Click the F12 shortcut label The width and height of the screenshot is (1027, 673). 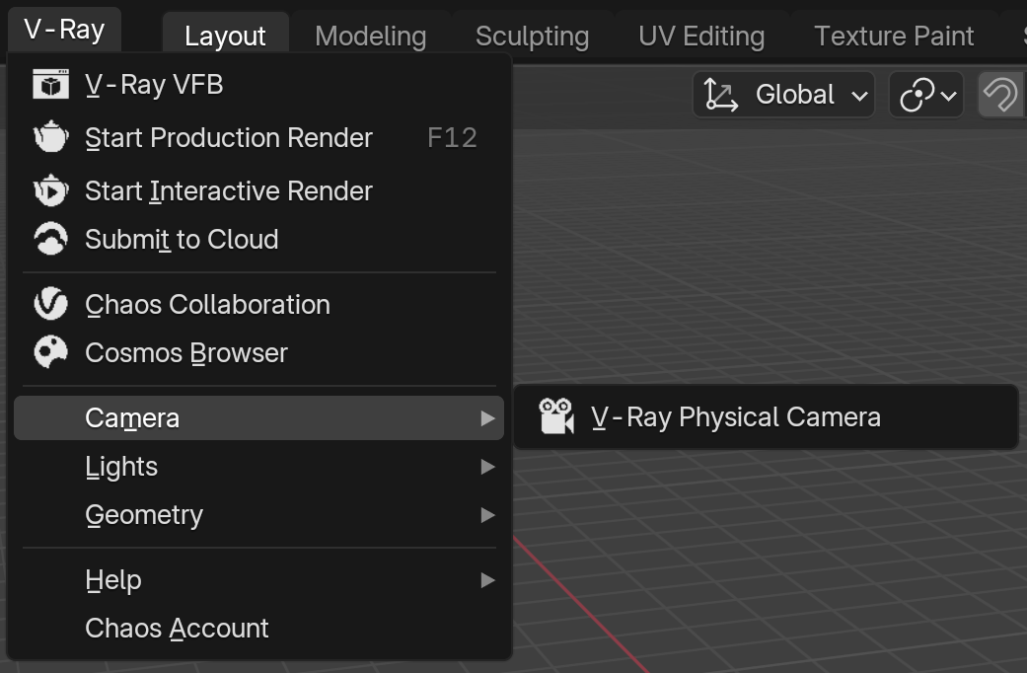(452, 138)
